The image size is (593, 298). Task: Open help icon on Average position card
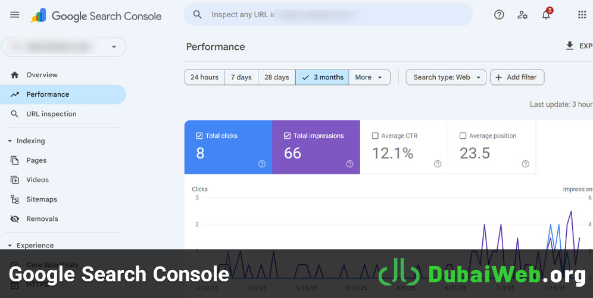point(525,164)
